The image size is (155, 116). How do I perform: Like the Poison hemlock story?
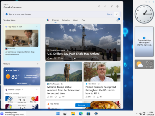click(86, 97)
